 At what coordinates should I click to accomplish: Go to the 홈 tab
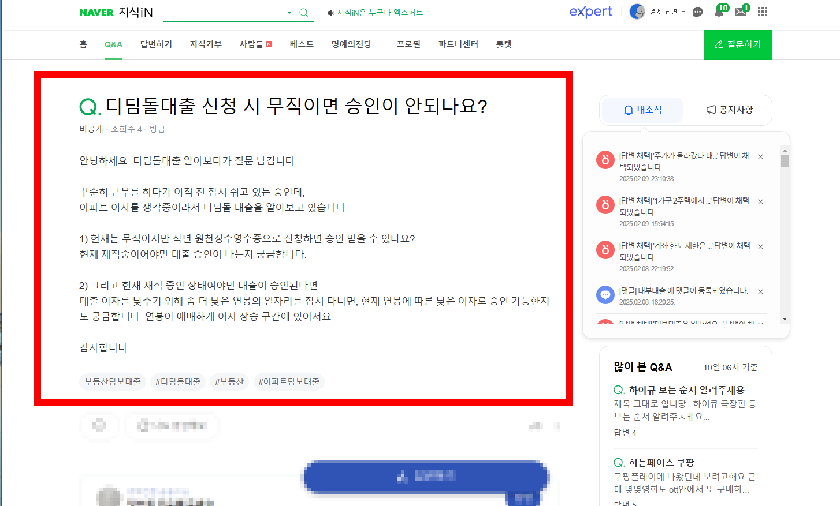tap(83, 44)
